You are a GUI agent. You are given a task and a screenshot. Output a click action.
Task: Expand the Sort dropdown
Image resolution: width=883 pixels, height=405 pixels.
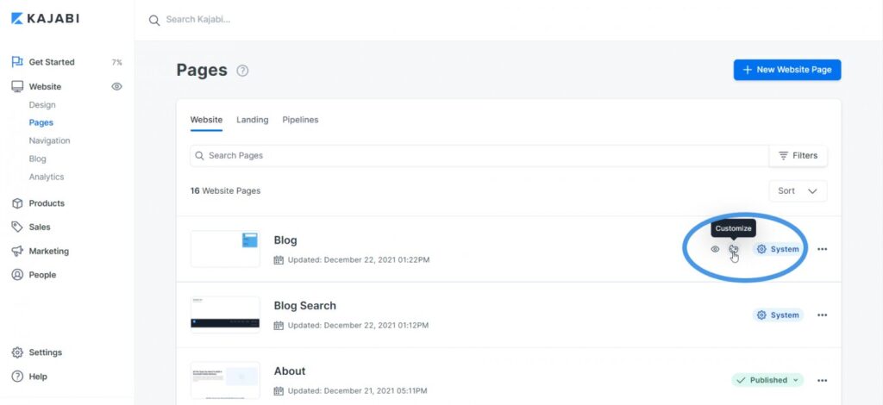click(x=798, y=190)
